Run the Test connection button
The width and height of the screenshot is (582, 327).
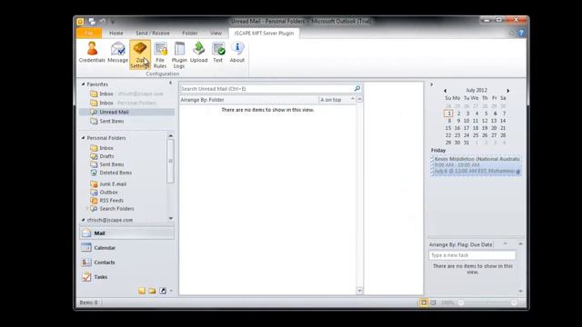coord(218,53)
